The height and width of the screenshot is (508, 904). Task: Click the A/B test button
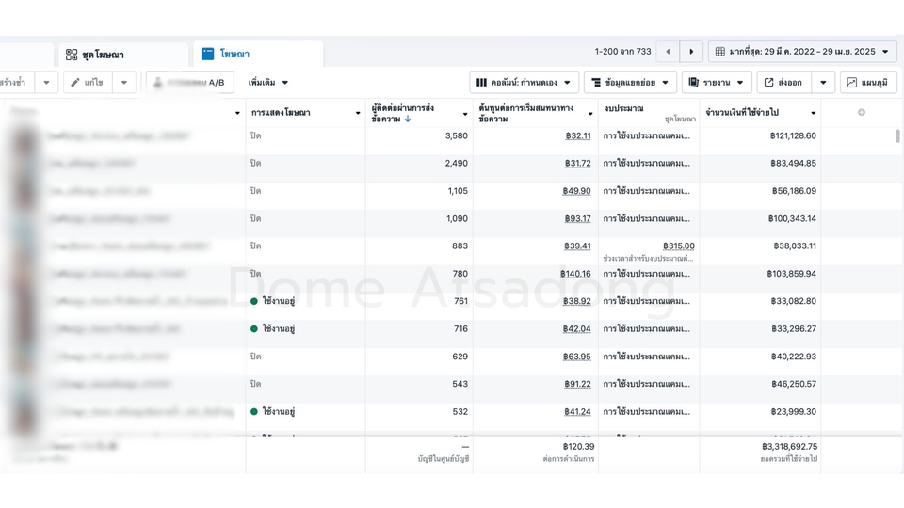(x=189, y=83)
